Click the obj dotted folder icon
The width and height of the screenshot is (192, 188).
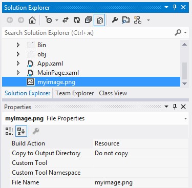pos(31,54)
